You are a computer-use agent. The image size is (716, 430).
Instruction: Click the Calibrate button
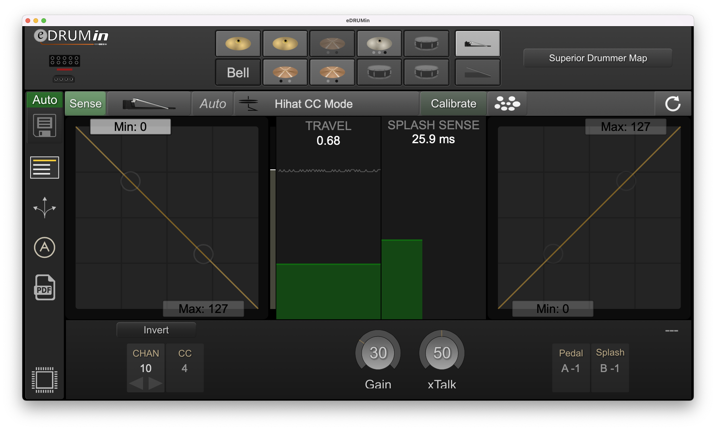pos(453,104)
